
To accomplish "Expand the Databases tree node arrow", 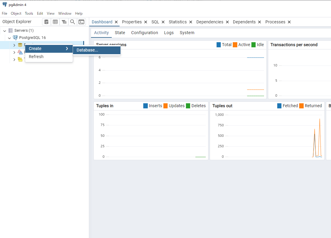I will (14, 45).
